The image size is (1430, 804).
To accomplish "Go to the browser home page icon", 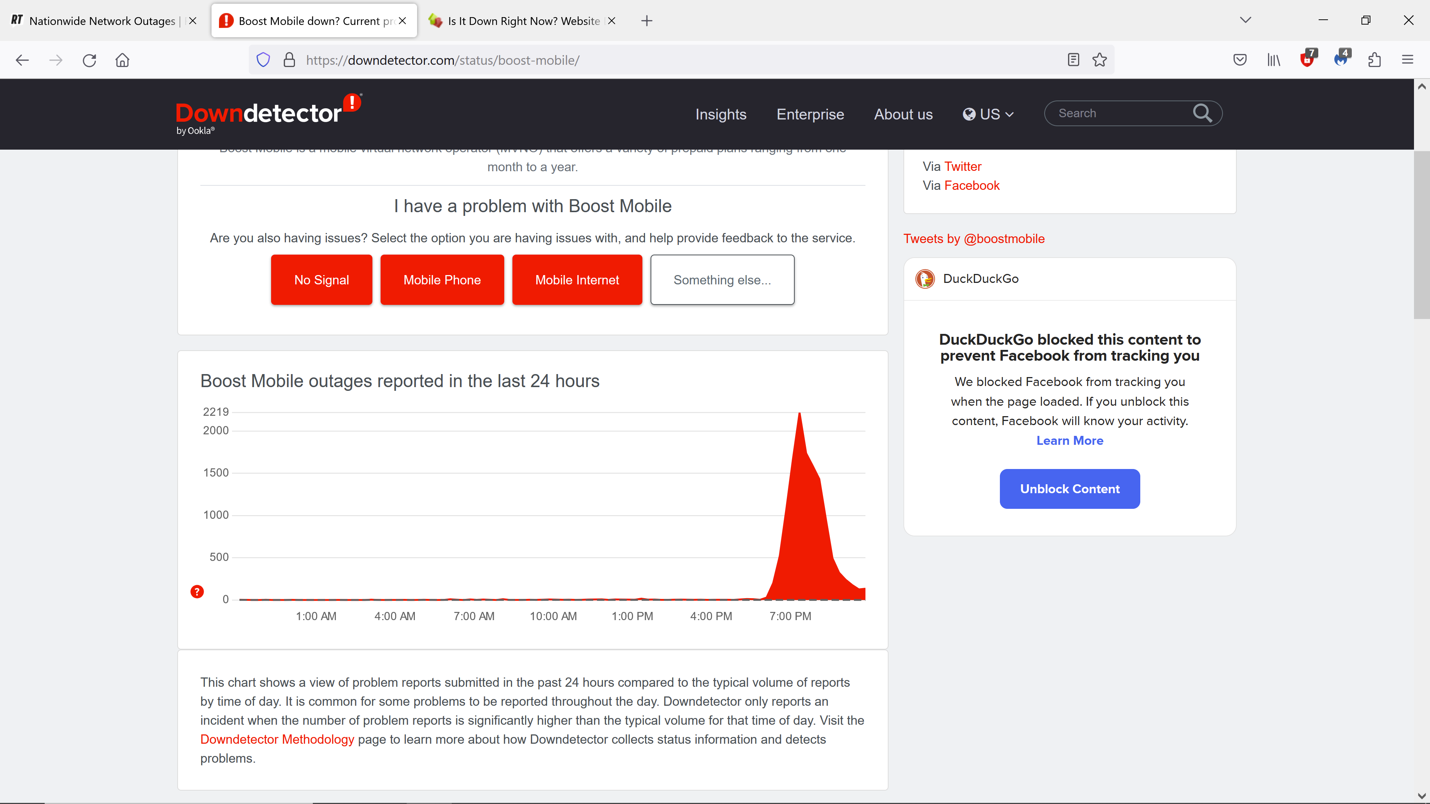I will pyautogui.click(x=122, y=60).
